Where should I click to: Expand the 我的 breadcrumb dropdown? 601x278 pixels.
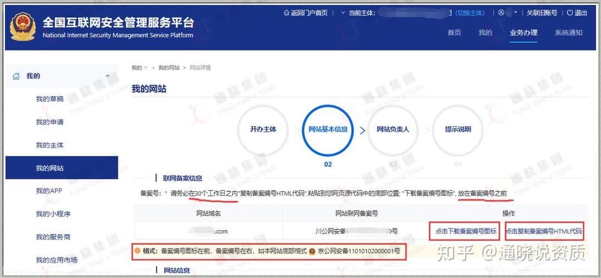click(x=146, y=68)
